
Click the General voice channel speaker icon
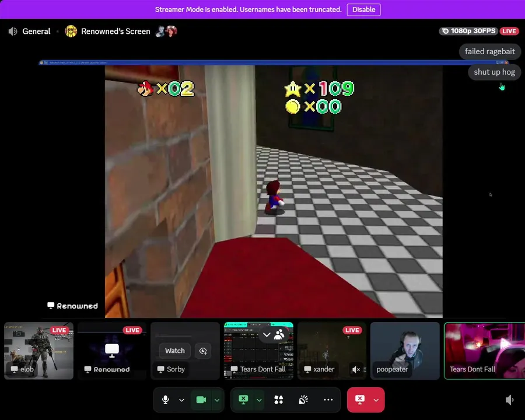[x=13, y=32]
